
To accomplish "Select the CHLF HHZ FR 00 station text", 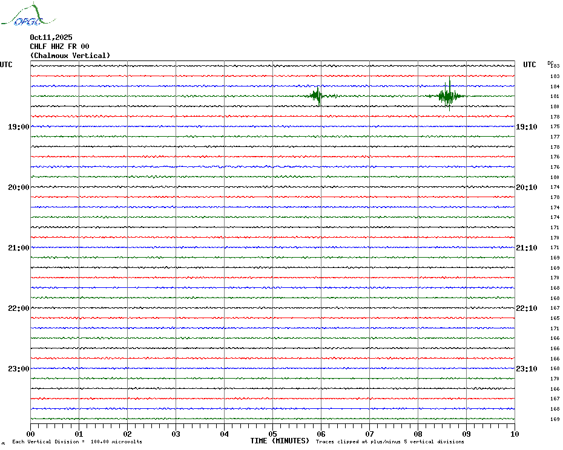I will click(59, 47).
